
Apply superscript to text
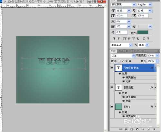(x=134, y=39)
